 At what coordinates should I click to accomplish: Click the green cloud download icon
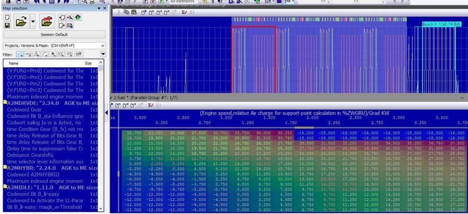coord(78,18)
